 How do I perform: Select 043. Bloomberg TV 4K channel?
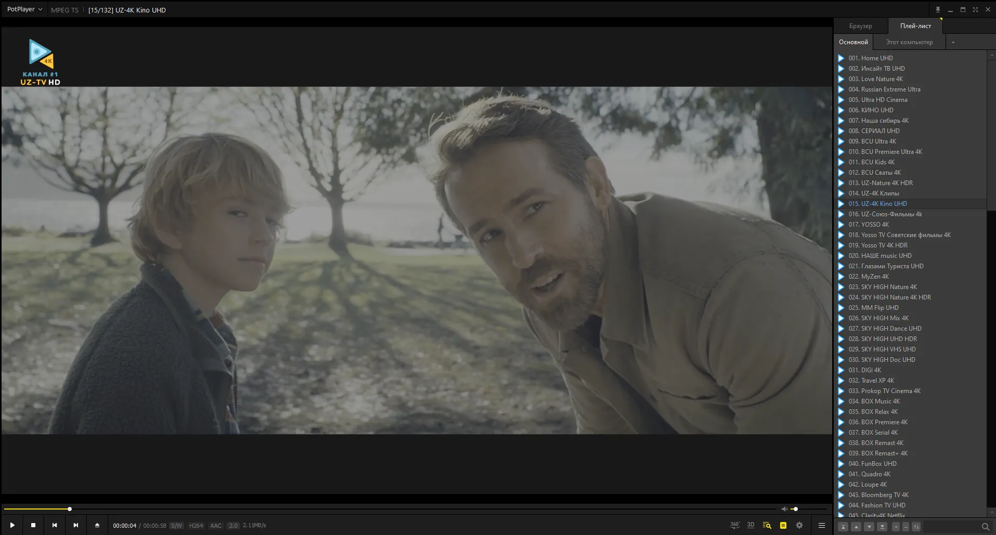coord(910,495)
